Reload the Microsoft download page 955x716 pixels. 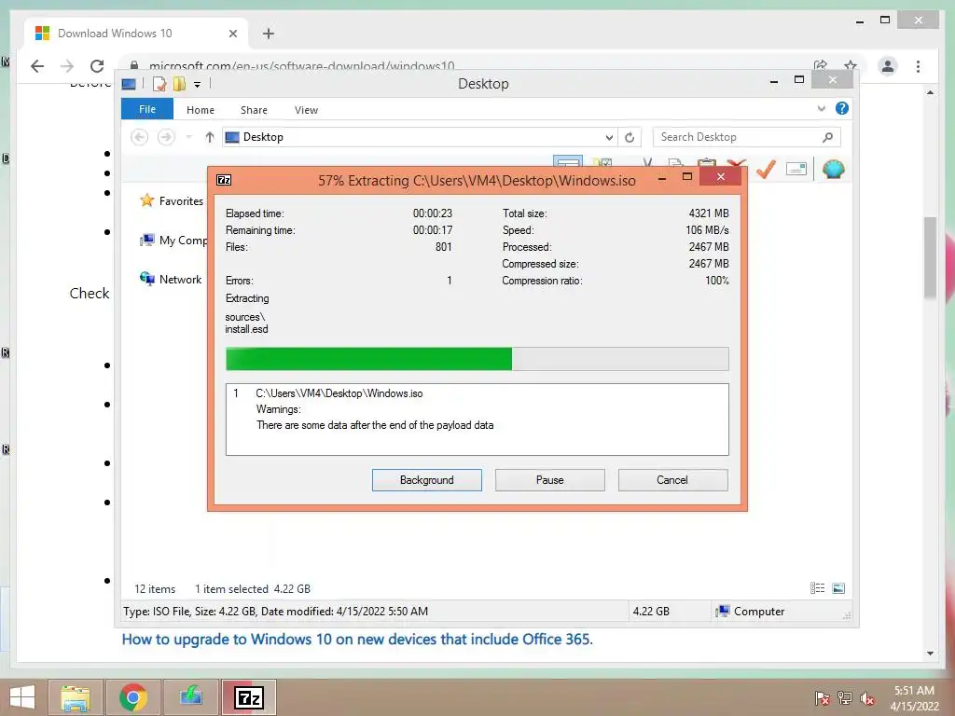click(97, 66)
